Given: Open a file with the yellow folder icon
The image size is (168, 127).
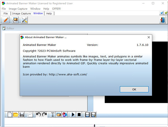Looking at the screenshot, I should pos(16,114).
